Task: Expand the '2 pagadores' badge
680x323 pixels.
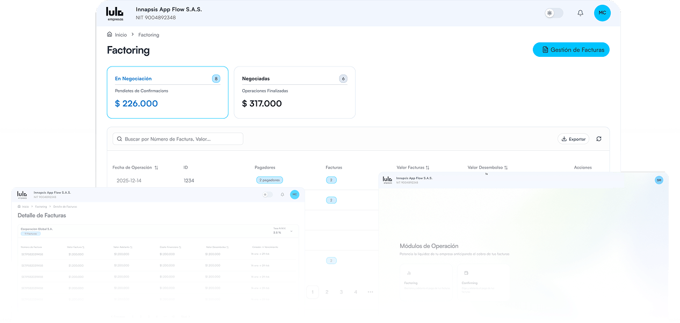Action: pos(270,180)
